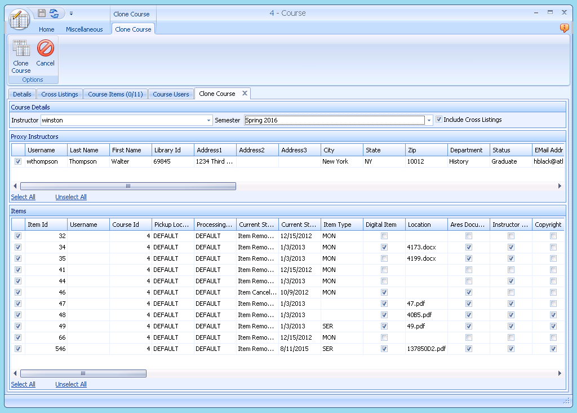
Task: Click the Items horizontal scrollbar thumb
Action: coord(83,373)
